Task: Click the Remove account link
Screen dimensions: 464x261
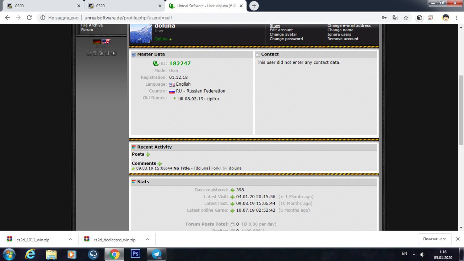Action: (343, 39)
